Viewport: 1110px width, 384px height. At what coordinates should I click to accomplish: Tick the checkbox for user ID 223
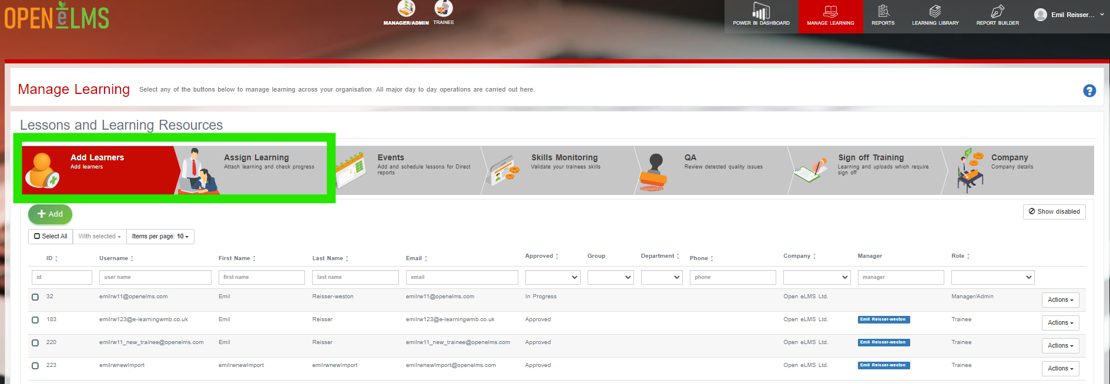coord(35,366)
